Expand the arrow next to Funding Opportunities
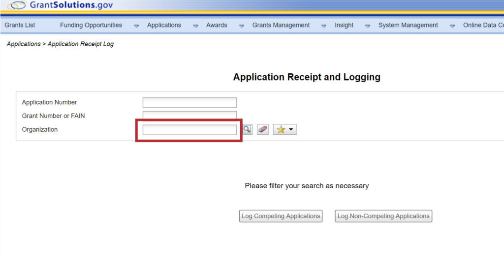Screen dimensions: 504x259 [136, 26]
